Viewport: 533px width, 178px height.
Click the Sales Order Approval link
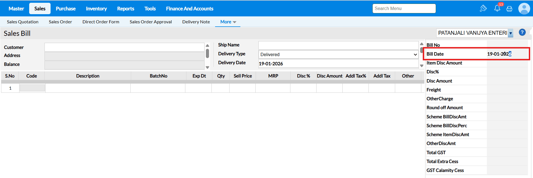click(x=151, y=22)
